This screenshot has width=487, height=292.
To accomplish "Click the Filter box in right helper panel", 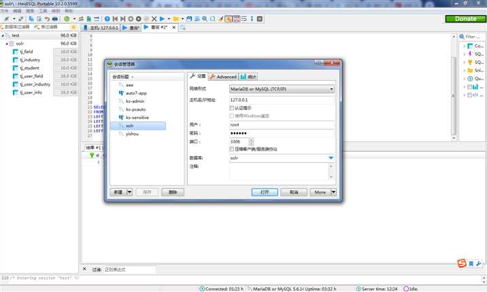I will (472, 37).
